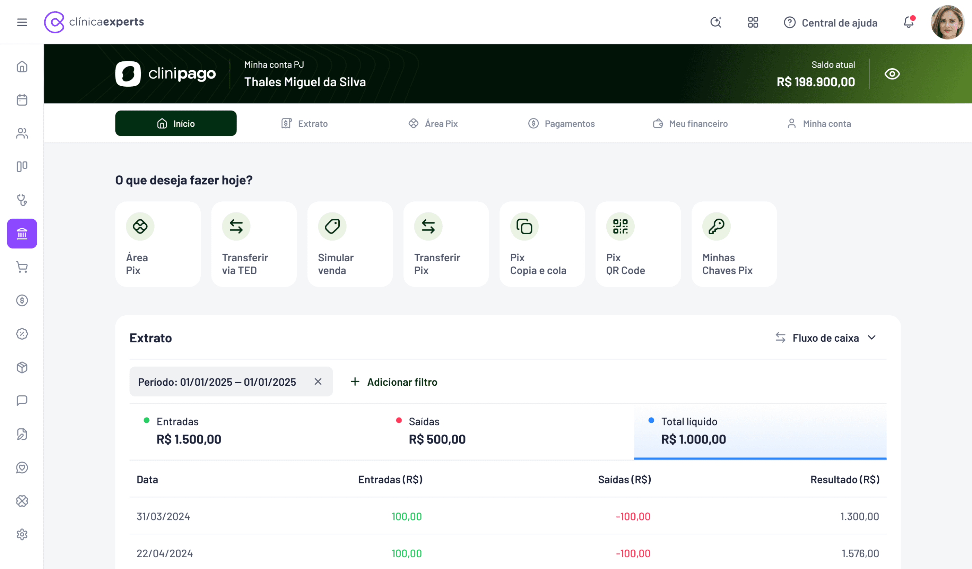Image resolution: width=972 pixels, height=569 pixels.
Task: Click Adicionar filtro
Action: coord(394,382)
